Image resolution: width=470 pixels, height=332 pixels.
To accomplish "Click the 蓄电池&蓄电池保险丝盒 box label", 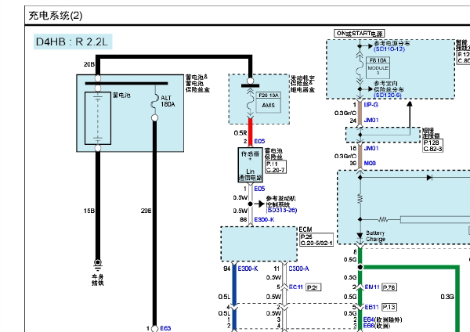I will tap(197, 83).
